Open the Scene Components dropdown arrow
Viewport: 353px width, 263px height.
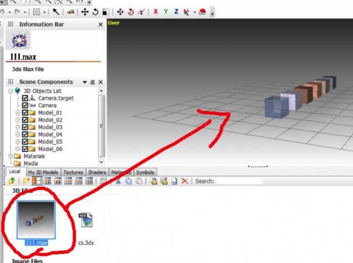(x=85, y=82)
